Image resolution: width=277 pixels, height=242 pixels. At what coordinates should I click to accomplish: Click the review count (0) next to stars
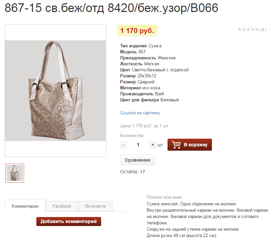(x=263, y=30)
